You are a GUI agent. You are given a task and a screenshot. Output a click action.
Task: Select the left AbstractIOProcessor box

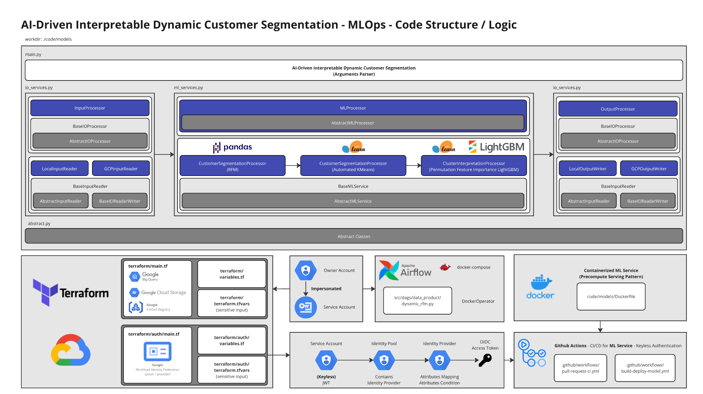tap(90, 141)
